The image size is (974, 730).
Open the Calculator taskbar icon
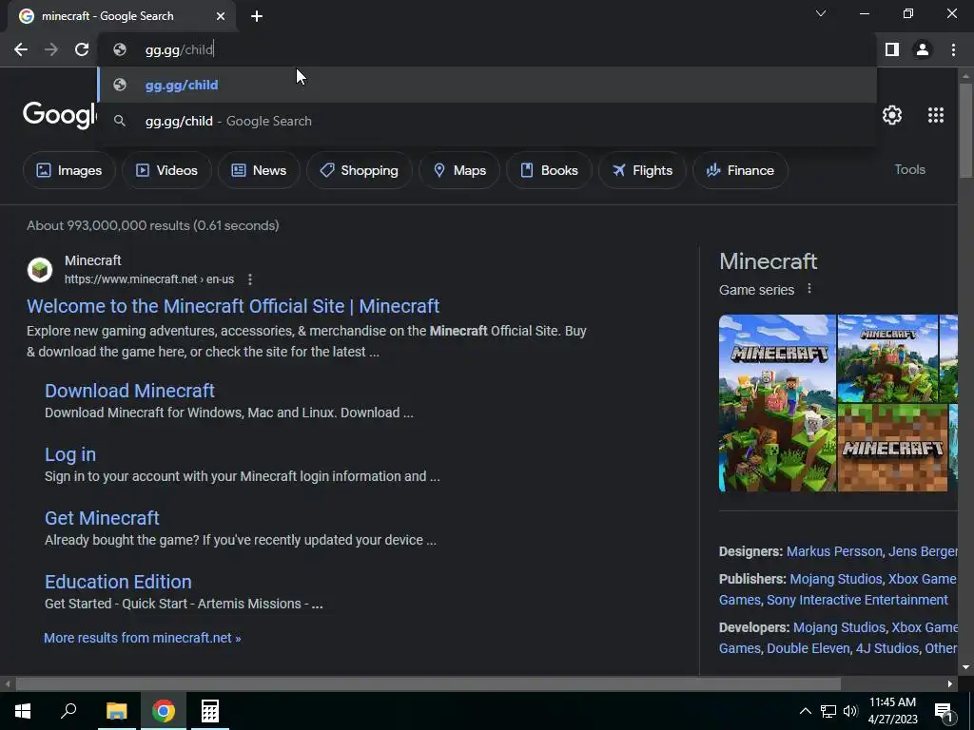[210, 711]
